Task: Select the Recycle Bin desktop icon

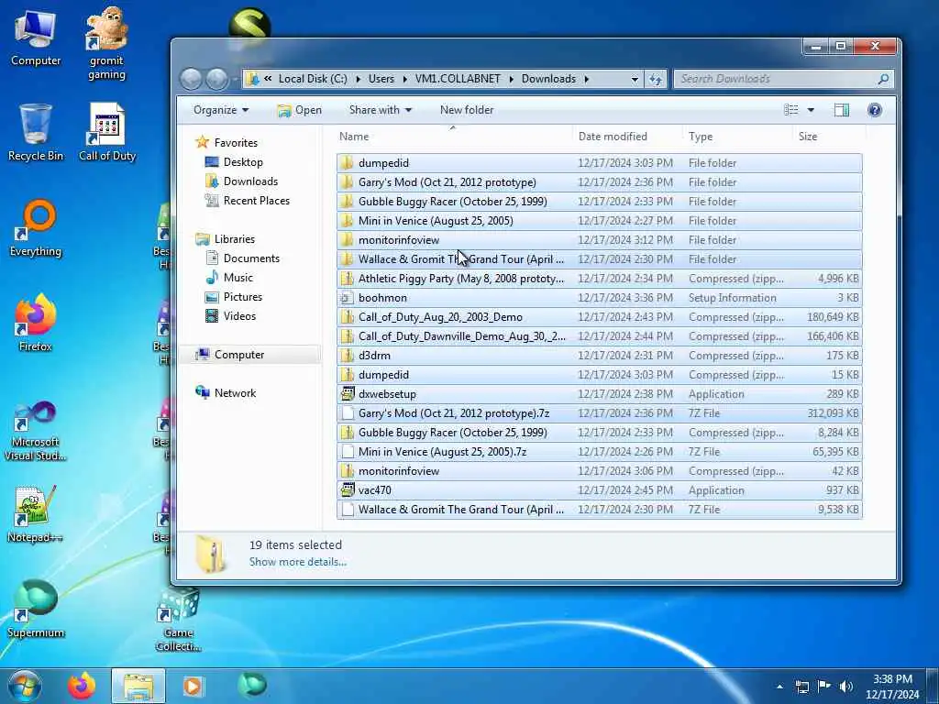Action: tap(36, 132)
